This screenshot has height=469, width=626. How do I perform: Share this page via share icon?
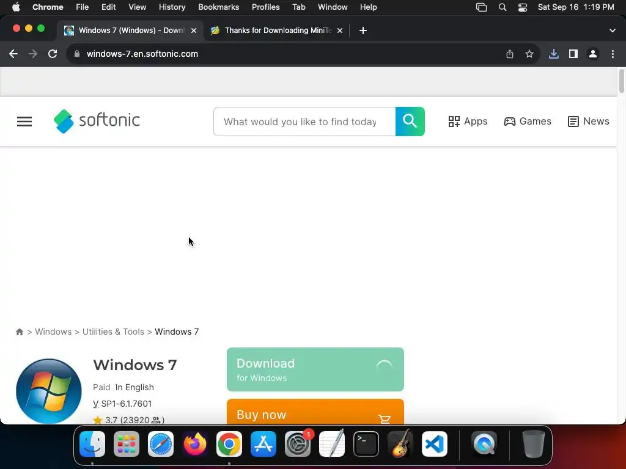pyautogui.click(x=510, y=54)
